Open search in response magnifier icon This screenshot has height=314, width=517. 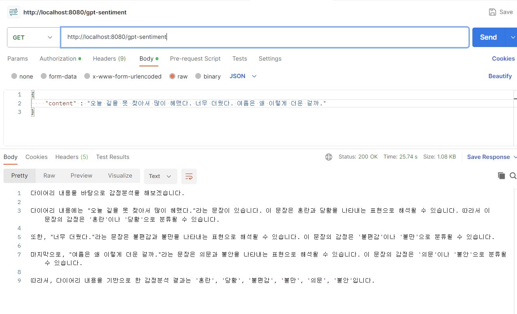pos(513,176)
